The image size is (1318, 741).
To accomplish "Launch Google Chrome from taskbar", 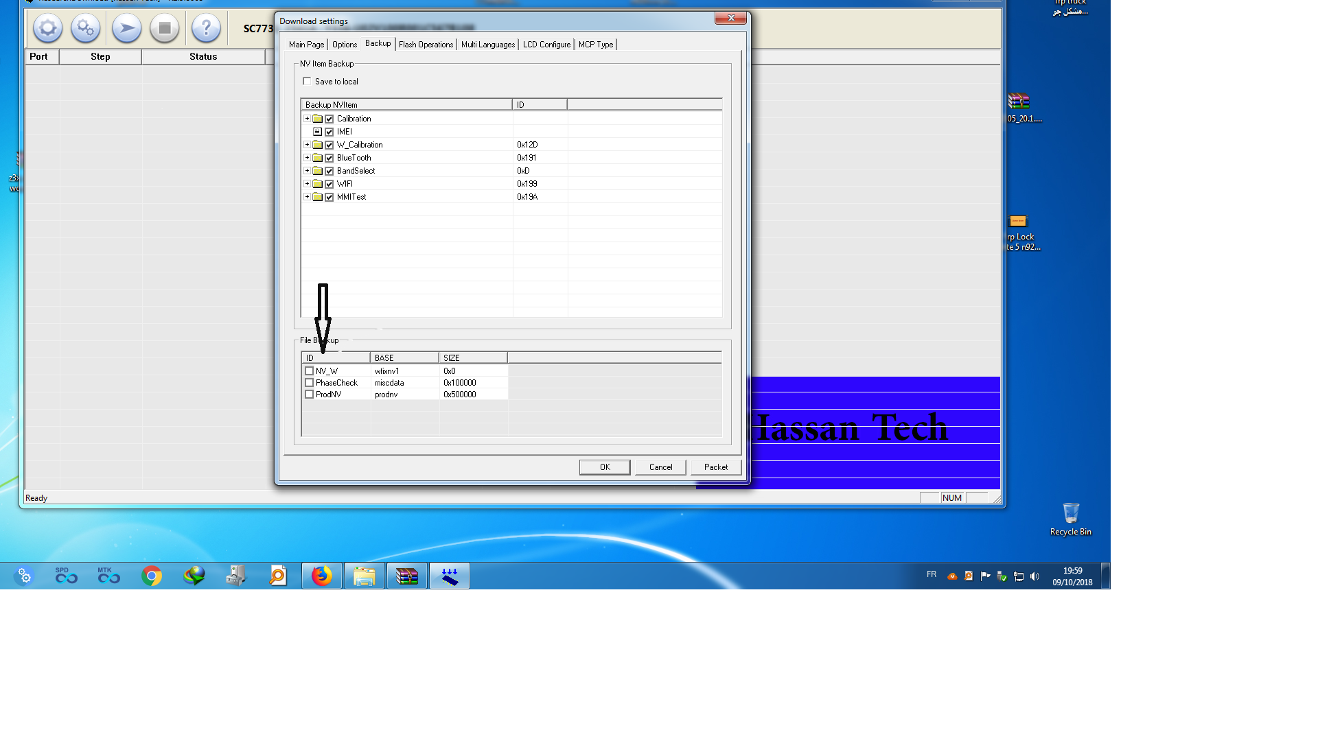I will coord(152,576).
